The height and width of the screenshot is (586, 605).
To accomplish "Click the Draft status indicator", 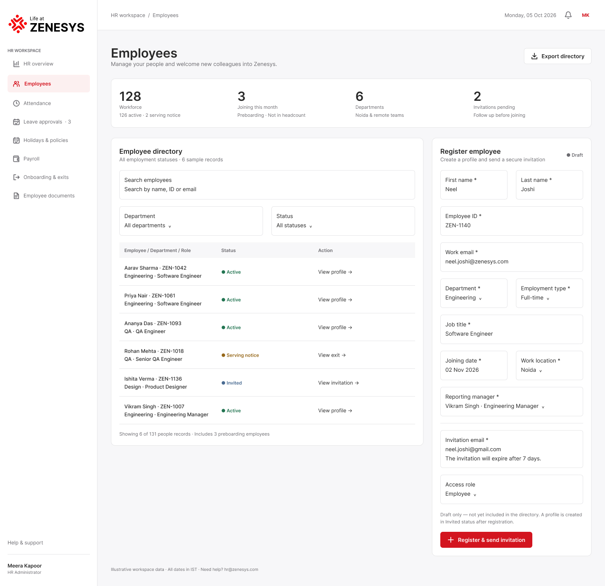I will click(x=575, y=155).
